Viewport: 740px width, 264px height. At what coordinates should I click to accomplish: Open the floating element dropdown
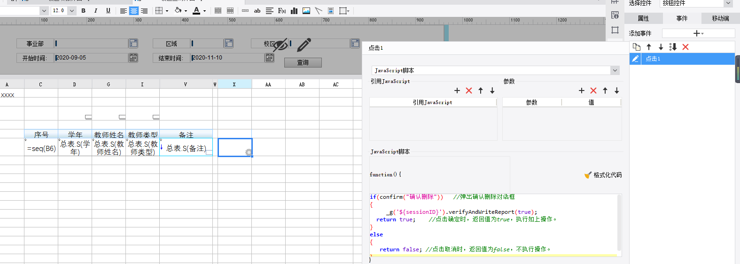click(x=344, y=10)
